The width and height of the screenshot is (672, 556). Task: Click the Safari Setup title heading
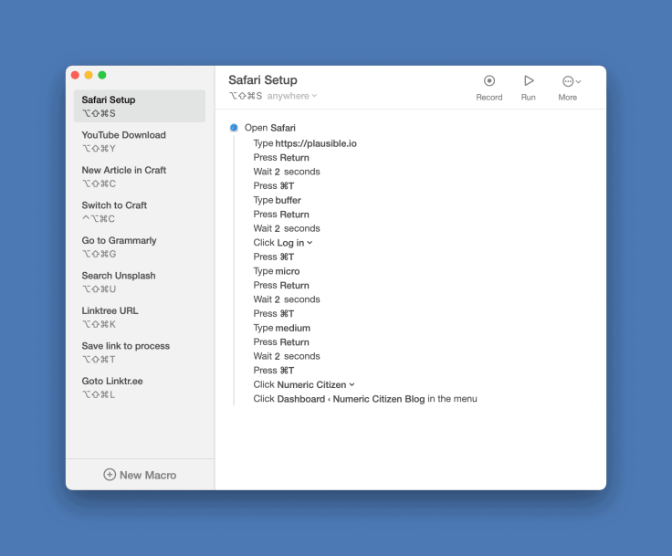(x=263, y=80)
